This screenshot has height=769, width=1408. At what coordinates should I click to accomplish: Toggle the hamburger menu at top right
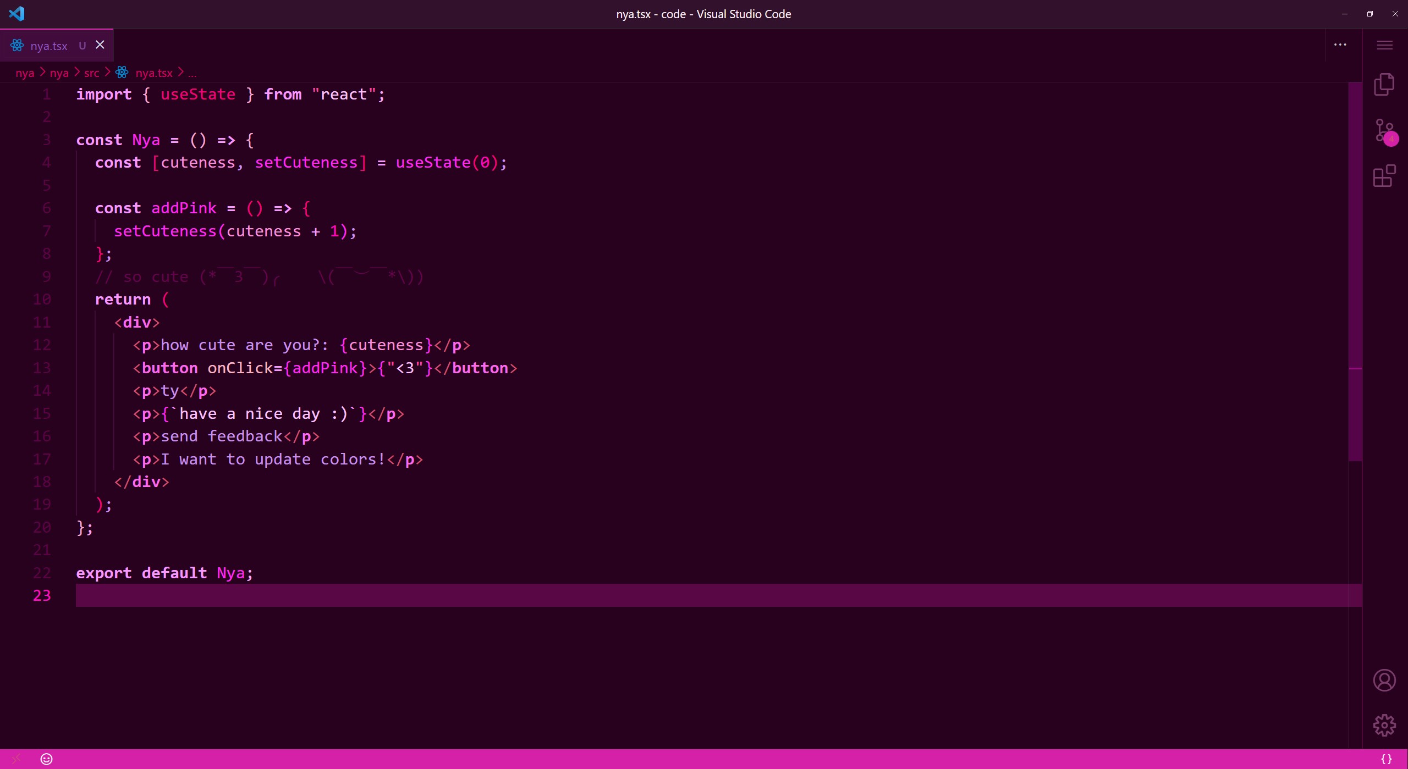(1384, 45)
